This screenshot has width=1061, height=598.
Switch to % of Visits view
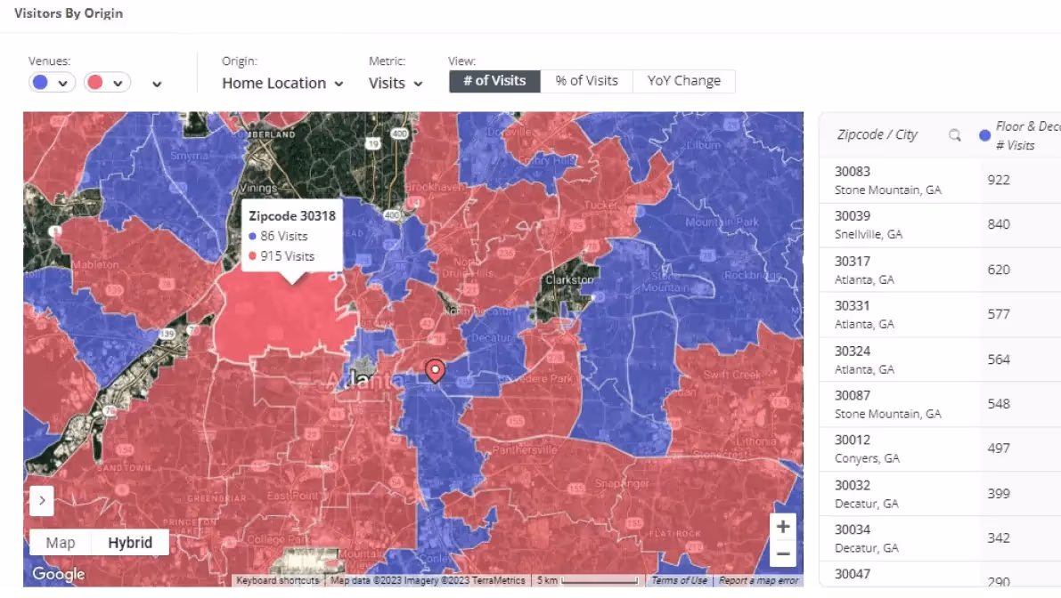(587, 81)
